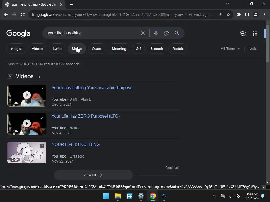Image resolution: width=270 pixels, height=202 pixels.
Task: Expand preview on 2:55 thumbnail
Action: 42,89
